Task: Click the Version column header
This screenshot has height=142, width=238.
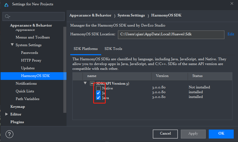Action: pyautogui.click(x=170, y=76)
